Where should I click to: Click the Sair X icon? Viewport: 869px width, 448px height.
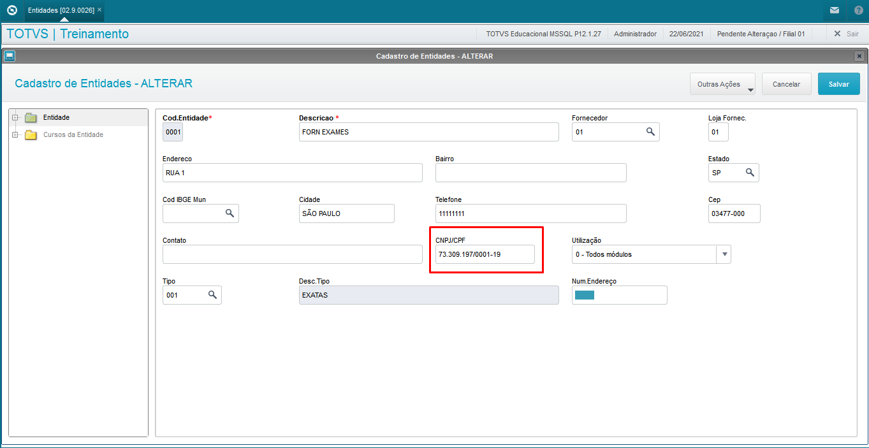[x=837, y=34]
